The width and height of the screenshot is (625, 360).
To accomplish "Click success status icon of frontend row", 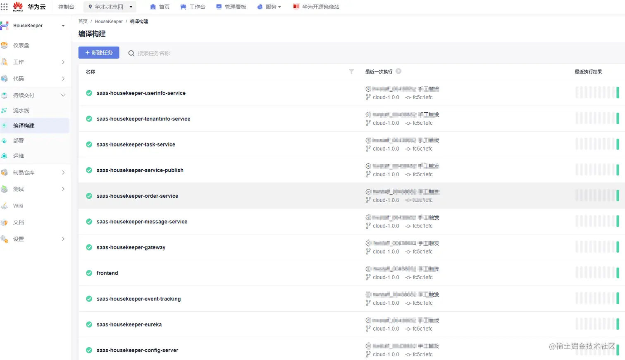I will (x=89, y=273).
